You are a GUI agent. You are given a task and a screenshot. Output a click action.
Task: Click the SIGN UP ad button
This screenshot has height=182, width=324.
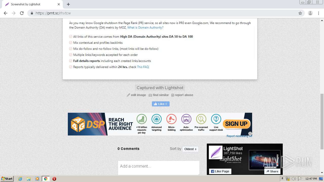(236, 124)
